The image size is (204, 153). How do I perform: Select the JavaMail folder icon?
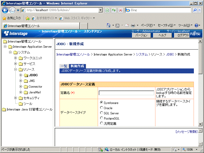coord(26,92)
